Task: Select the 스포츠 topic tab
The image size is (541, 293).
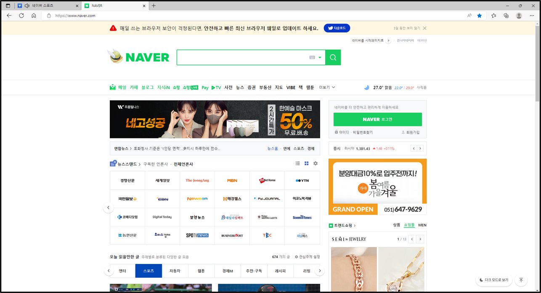Action: [x=149, y=271]
